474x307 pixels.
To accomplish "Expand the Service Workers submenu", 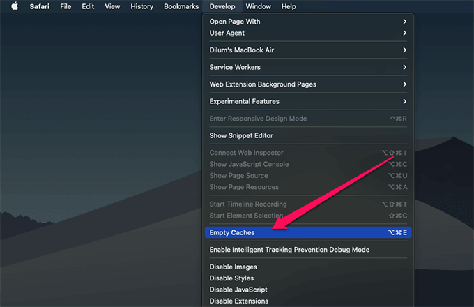I will (308, 67).
